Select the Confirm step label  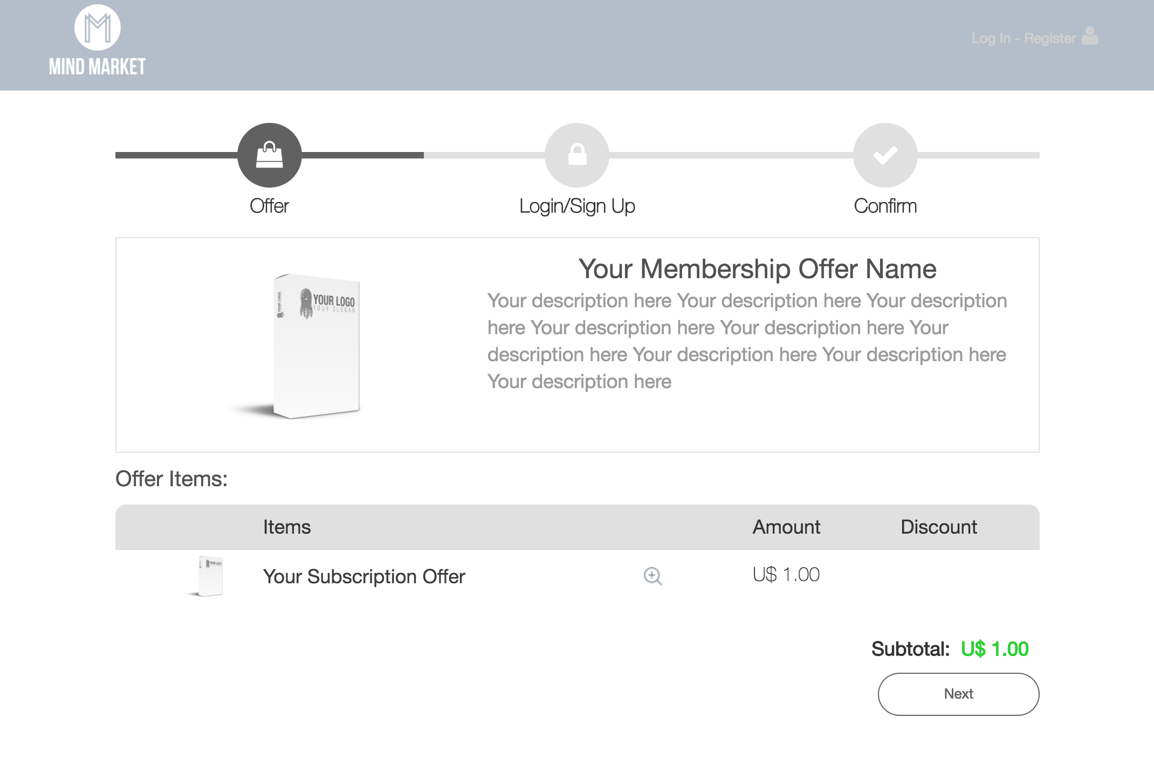[x=885, y=206]
